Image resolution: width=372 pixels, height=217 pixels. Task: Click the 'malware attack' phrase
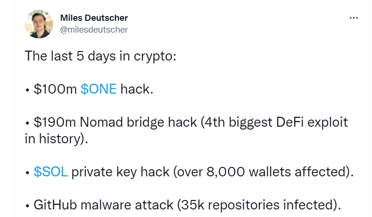[127, 205]
